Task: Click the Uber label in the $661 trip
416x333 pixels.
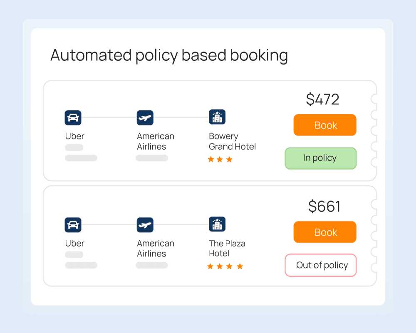Action: (x=75, y=244)
